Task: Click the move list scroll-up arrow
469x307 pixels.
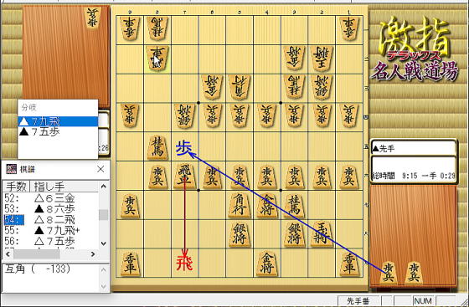Action: (x=104, y=187)
